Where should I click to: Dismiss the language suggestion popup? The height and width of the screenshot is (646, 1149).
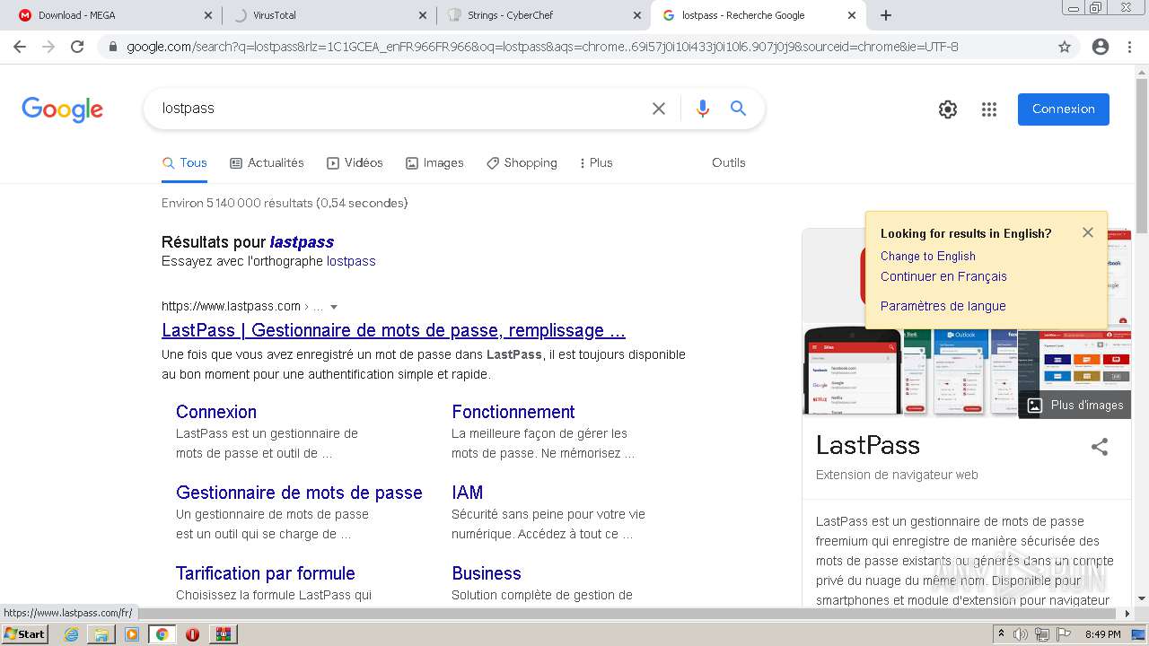(x=1088, y=232)
